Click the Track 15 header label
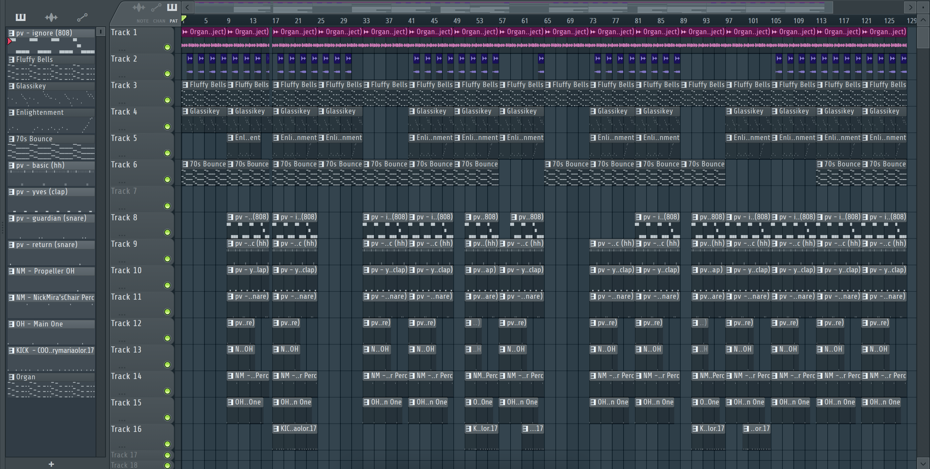 coord(126,403)
